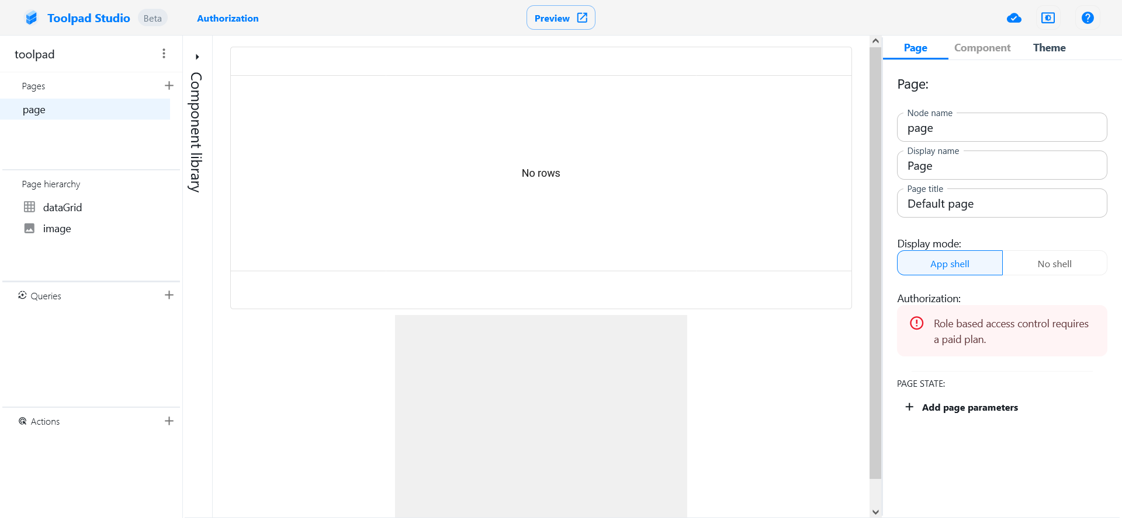Screen dimensions: 1122x518
Task: Click the plus icon beside Add page parameters
Action: [x=909, y=407]
